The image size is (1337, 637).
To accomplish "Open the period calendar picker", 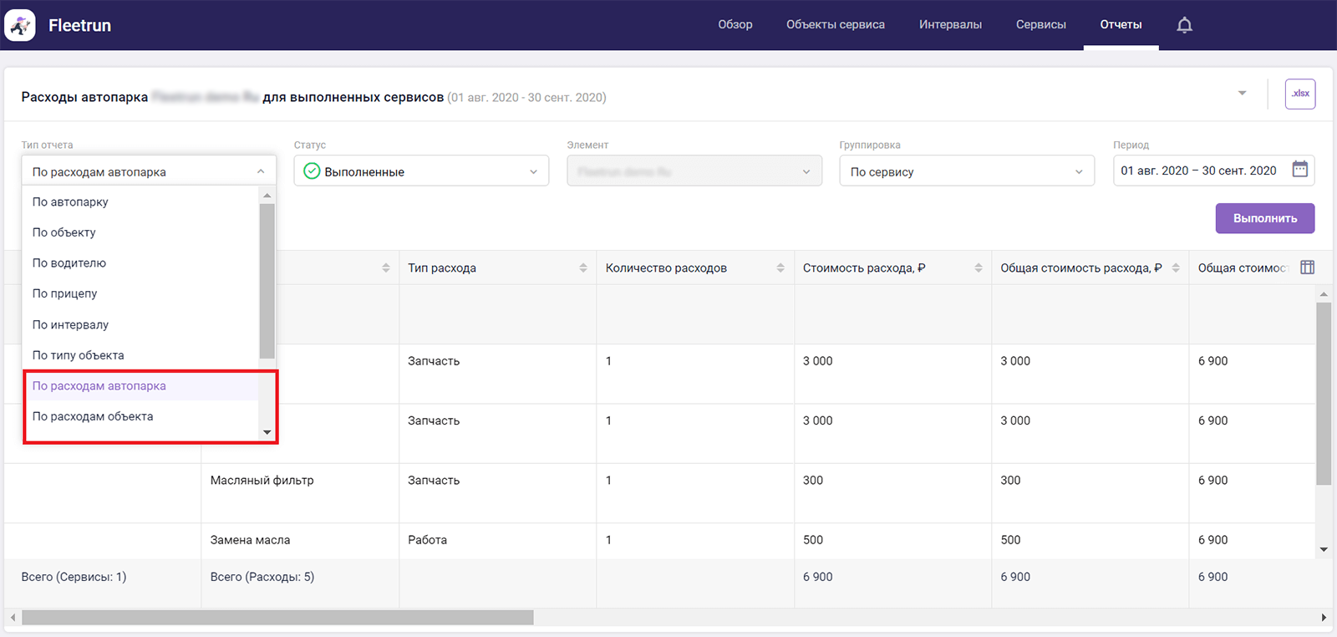I will click(1299, 170).
